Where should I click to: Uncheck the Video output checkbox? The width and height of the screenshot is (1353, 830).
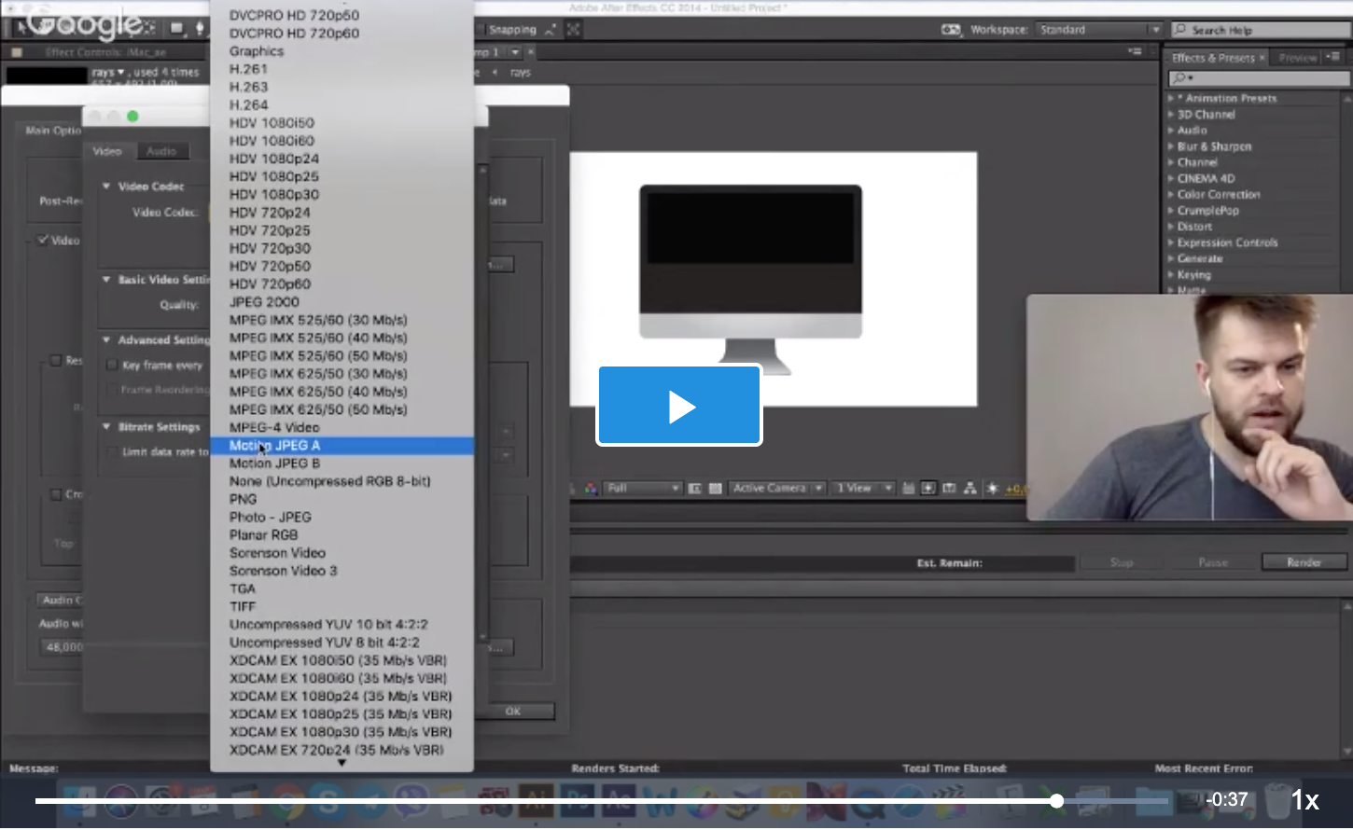pos(43,241)
